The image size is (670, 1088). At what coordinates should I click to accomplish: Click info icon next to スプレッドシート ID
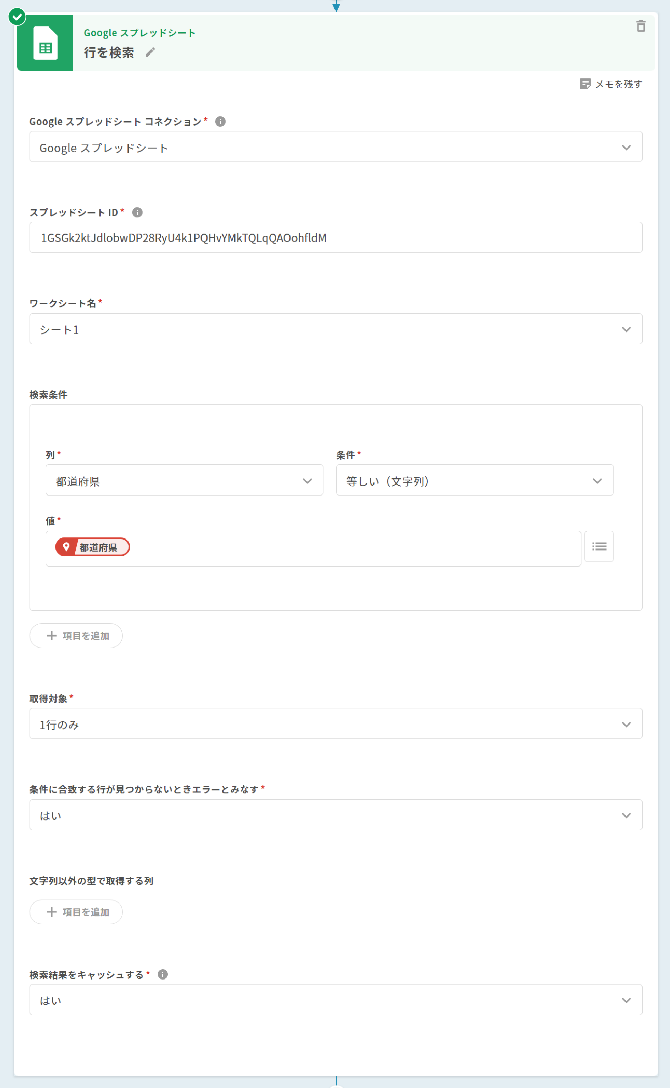tap(137, 213)
